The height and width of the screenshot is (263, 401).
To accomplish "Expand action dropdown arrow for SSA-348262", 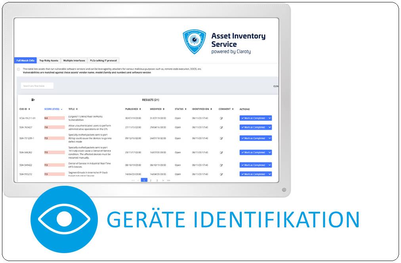I will [x=269, y=152].
